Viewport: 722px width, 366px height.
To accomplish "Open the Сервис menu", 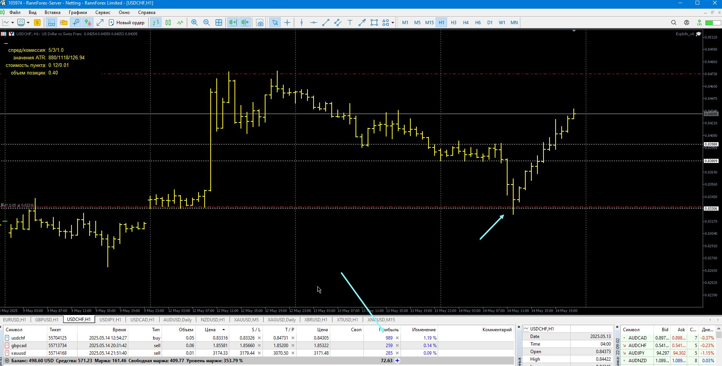I will point(103,12).
